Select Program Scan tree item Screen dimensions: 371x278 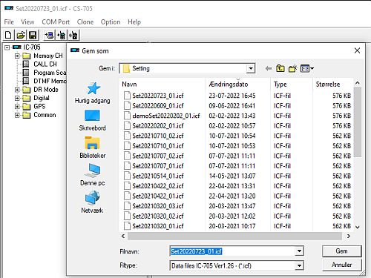point(50,73)
